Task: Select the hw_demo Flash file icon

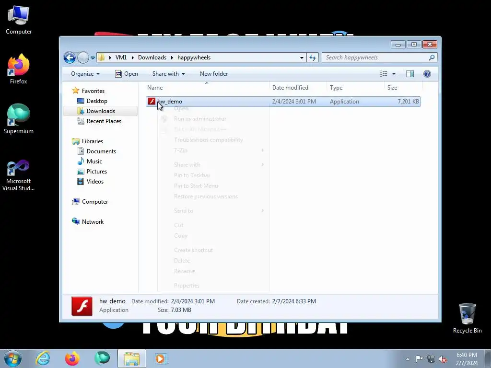Action: [152, 102]
